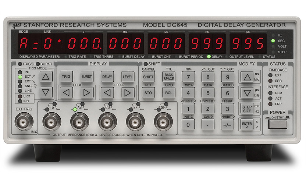The image size is (306, 184).
Task: Click the STEP unit LED
Action: (x=273, y=52)
